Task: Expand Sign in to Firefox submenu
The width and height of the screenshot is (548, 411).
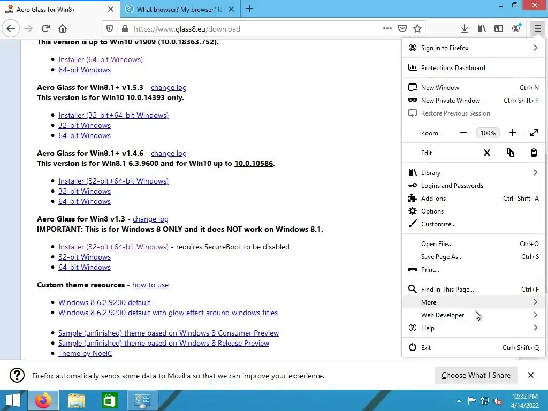Action: click(474, 48)
